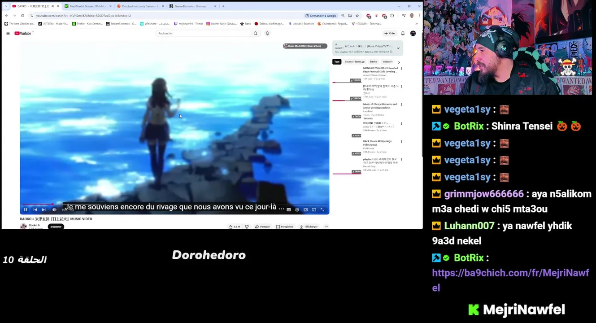Image resolution: width=596 pixels, height=323 pixels.
Task: Open Chrome three-dot menu
Action: coord(419,16)
